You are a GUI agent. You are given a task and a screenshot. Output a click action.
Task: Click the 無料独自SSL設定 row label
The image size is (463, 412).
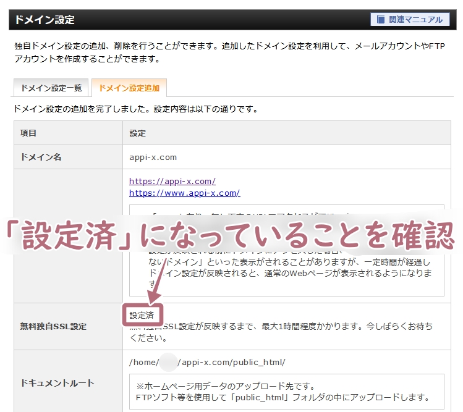coord(53,326)
